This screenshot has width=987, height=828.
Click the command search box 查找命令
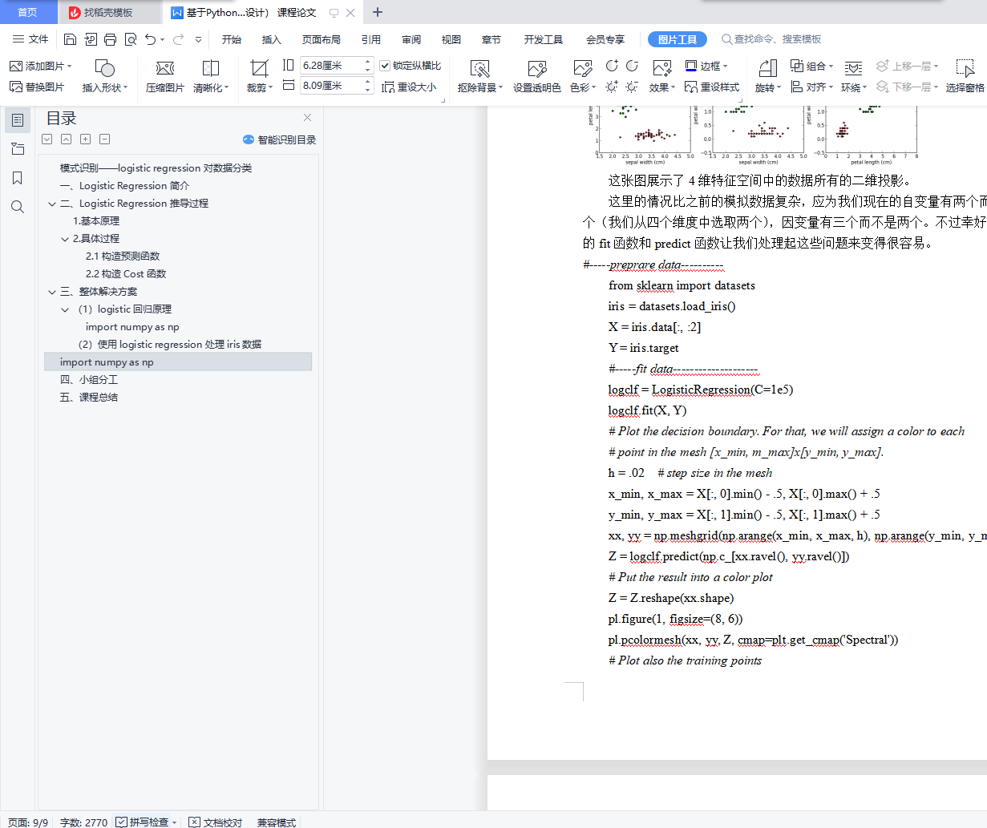[771, 39]
